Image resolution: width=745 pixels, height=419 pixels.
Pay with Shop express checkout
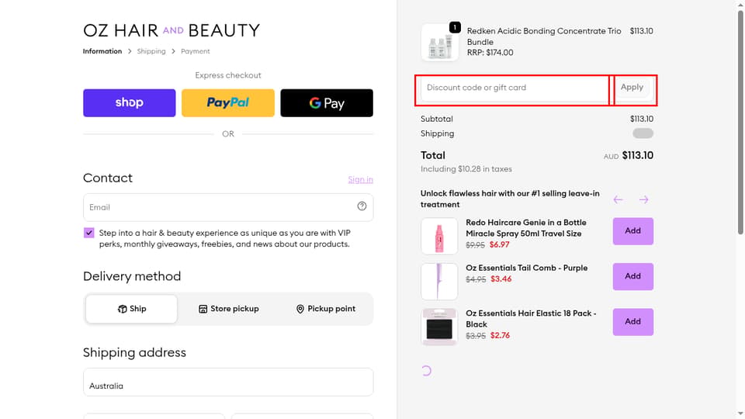[x=130, y=102]
